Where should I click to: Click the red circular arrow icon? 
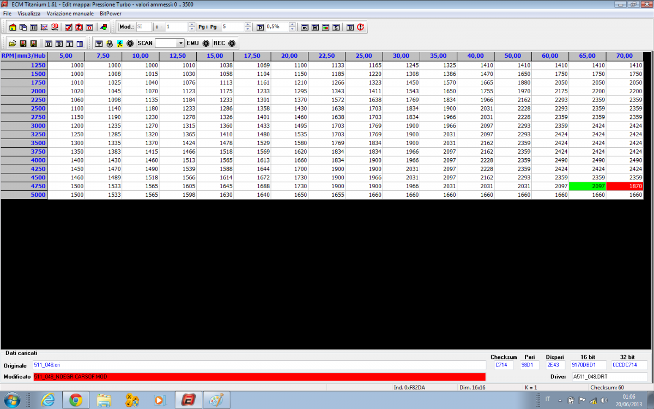361,27
